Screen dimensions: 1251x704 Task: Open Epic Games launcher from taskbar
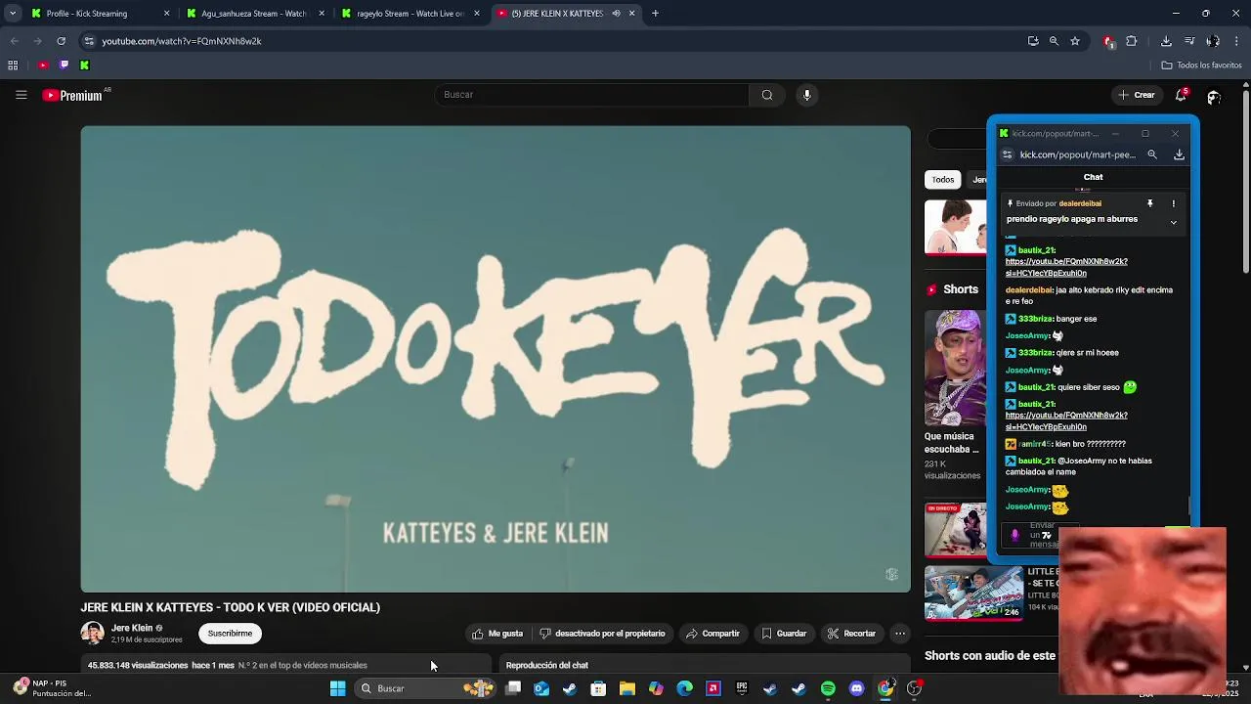[x=742, y=688]
